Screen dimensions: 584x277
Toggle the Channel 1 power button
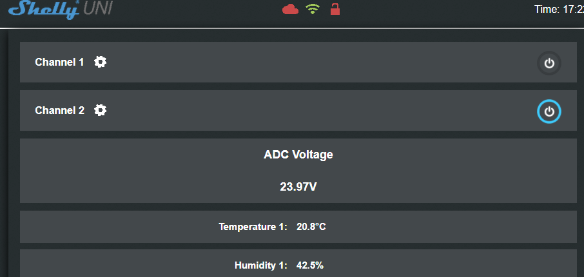549,63
